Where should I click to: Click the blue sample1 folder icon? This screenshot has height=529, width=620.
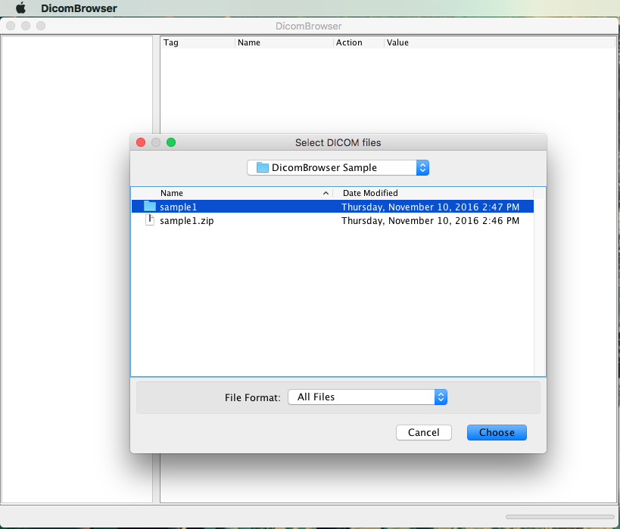click(150, 207)
